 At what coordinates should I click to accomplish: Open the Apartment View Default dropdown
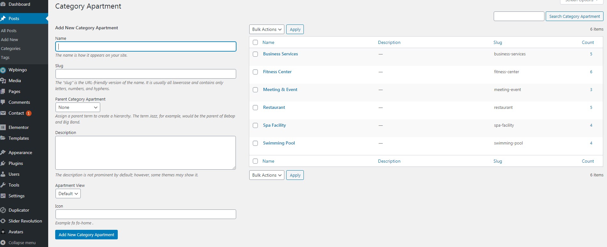(x=68, y=194)
